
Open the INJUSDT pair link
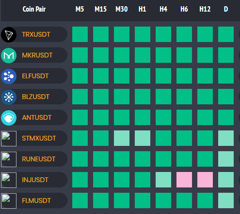point(35,180)
